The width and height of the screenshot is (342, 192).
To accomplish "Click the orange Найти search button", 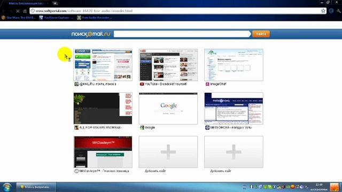I will [261, 34].
